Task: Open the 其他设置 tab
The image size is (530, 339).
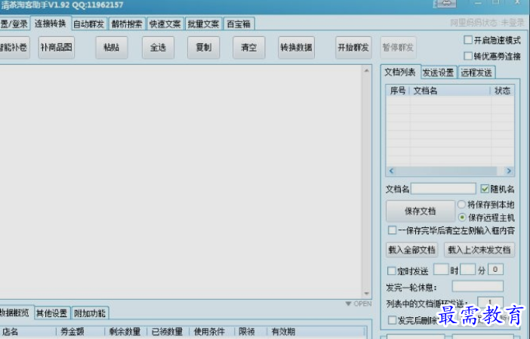Action: pos(51,313)
